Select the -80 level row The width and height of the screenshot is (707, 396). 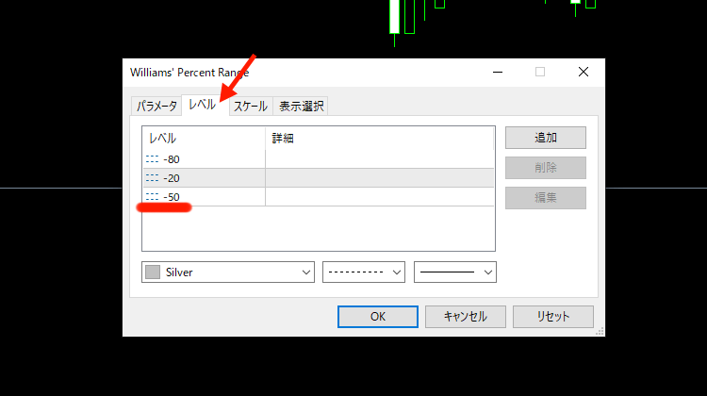pyautogui.click(x=319, y=159)
